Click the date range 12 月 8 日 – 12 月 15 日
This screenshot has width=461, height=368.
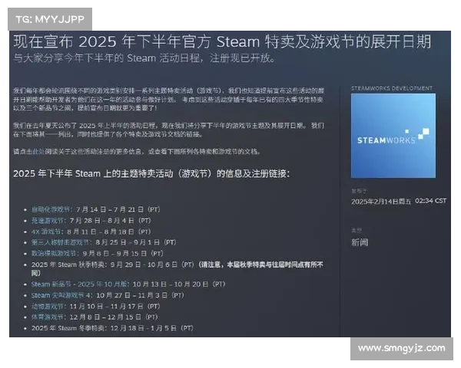pyautogui.click(x=105, y=317)
